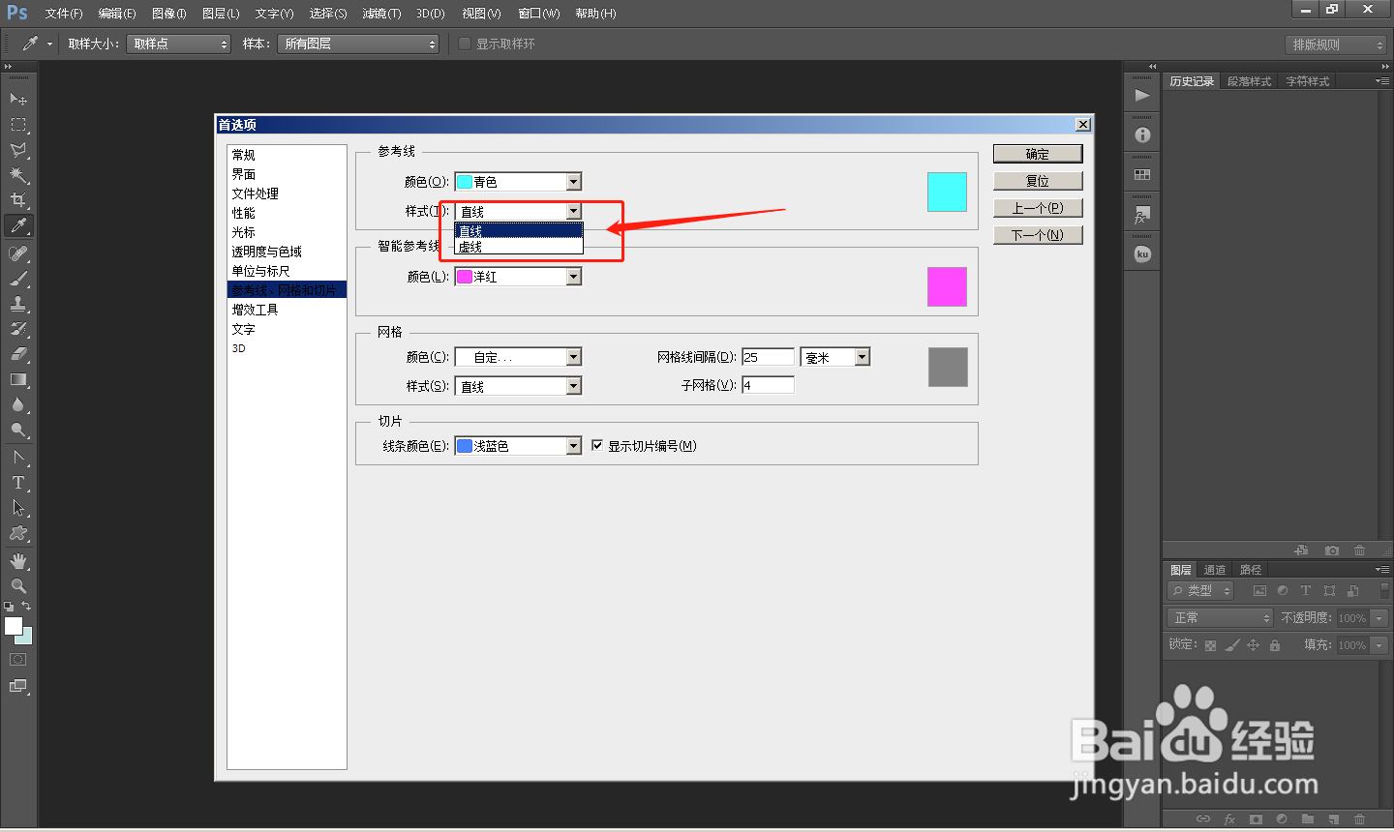
Task: Select the Crop tool
Action: (18, 200)
